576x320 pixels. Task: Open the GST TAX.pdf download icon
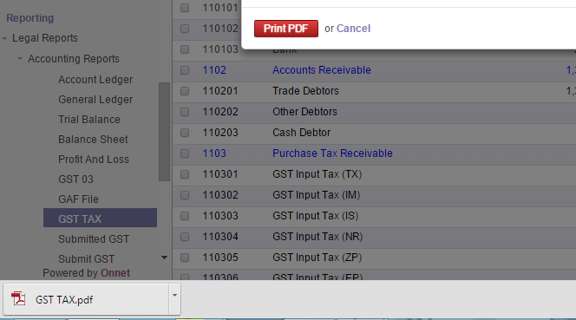[x=18, y=298]
